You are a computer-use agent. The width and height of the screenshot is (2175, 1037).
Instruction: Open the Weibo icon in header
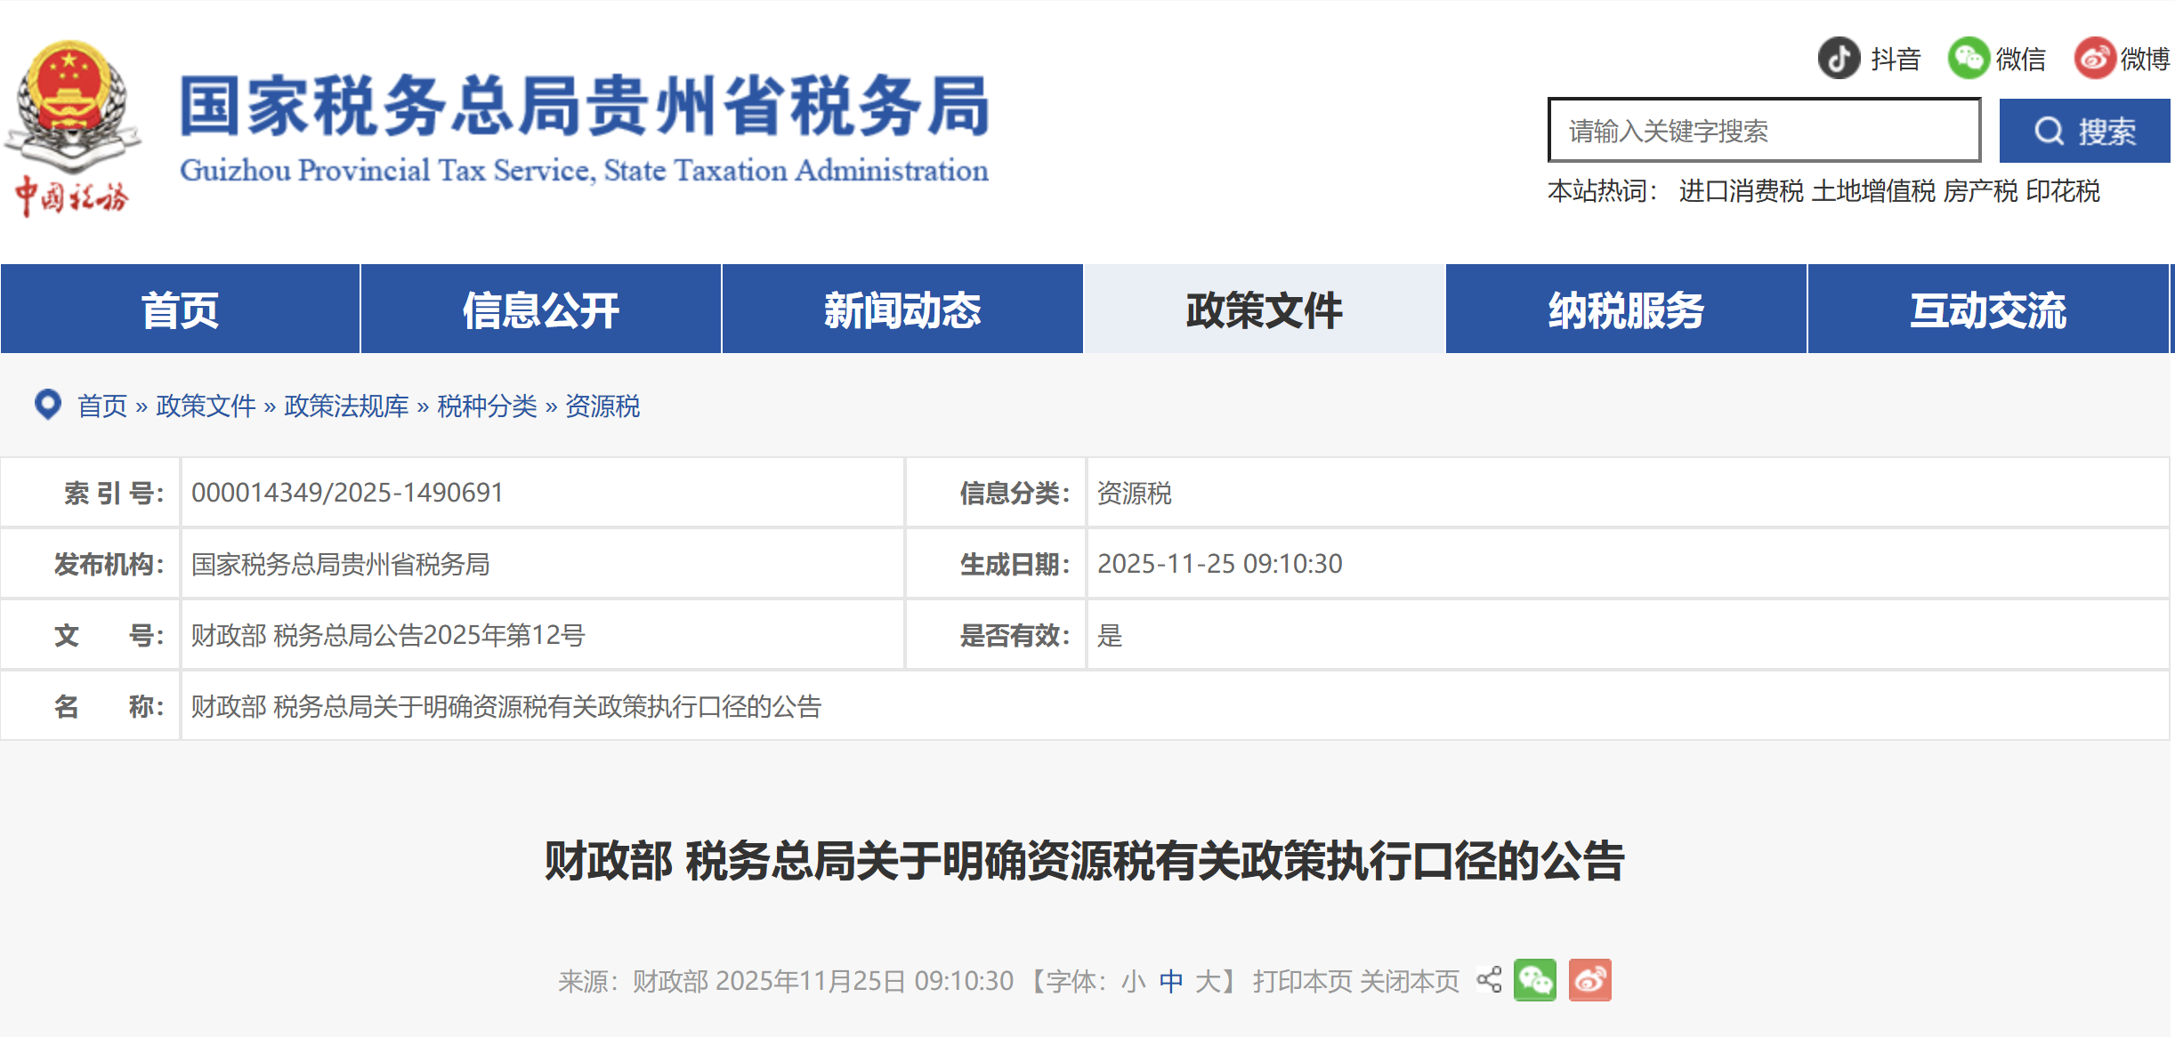point(2094,59)
